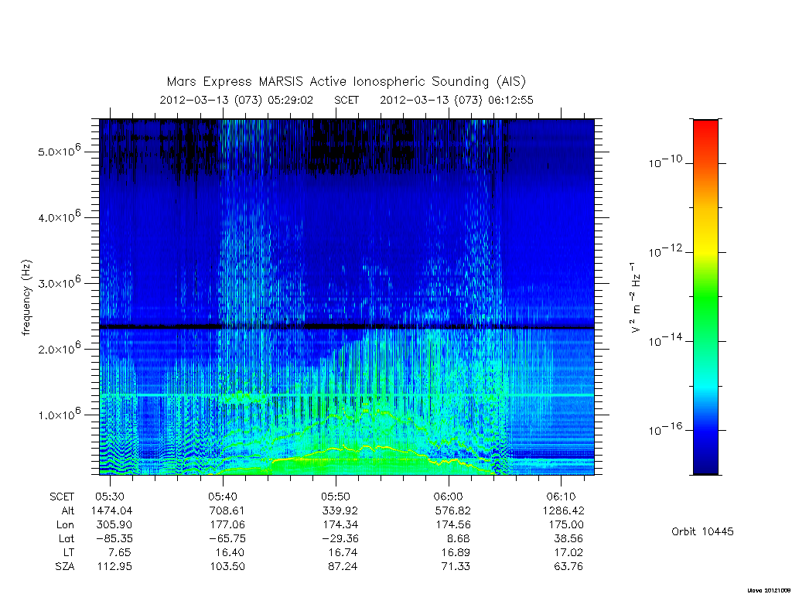Viewport: 792px width, 594px height.
Task: Select the start time '2012-03-13 (073) 05:29:02'
Action: (237, 100)
